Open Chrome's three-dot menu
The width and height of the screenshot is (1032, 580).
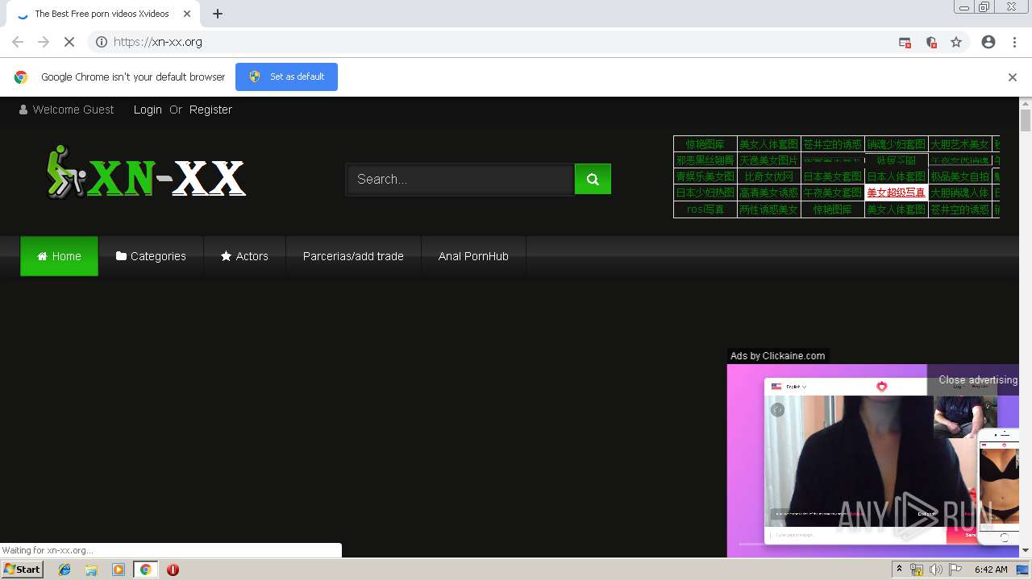coord(1014,42)
